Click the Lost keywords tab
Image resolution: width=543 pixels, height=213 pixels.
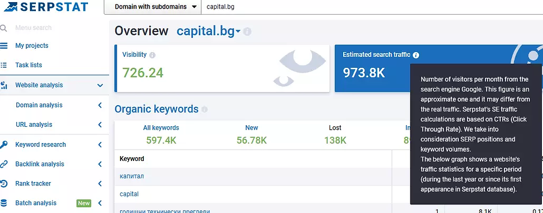click(x=335, y=127)
